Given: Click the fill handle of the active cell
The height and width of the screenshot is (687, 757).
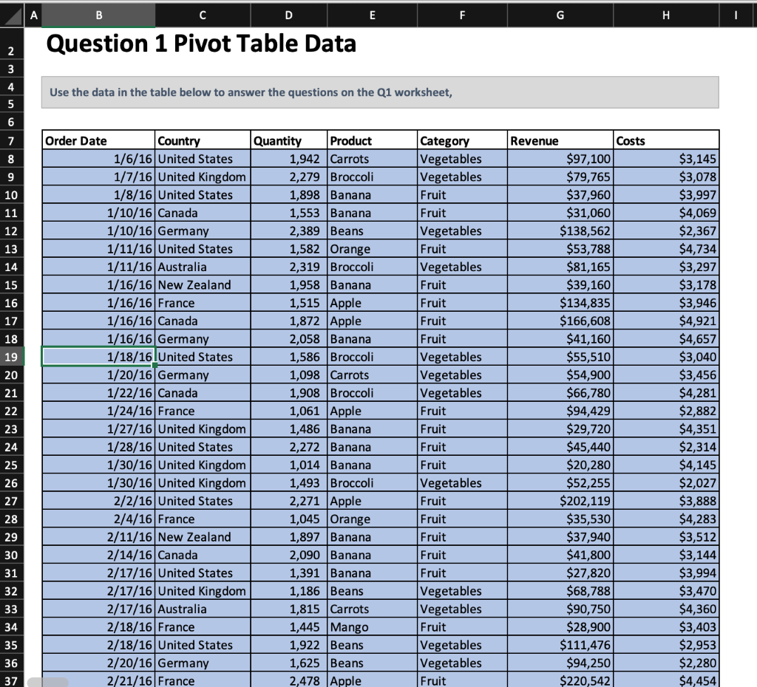Looking at the screenshot, I should 154,366.
